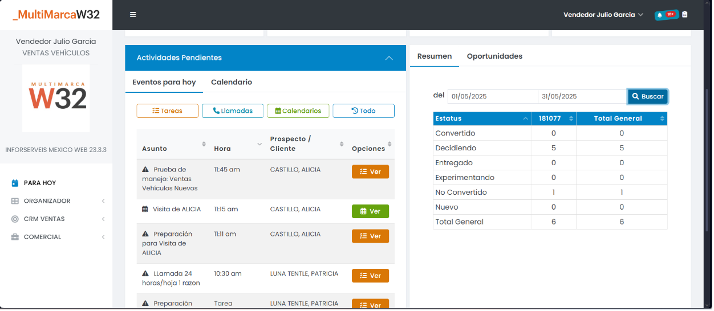Click Ver for Preparación para Visita de ALICIA
This screenshot has height=311, width=714.
[x=370, y=236]
